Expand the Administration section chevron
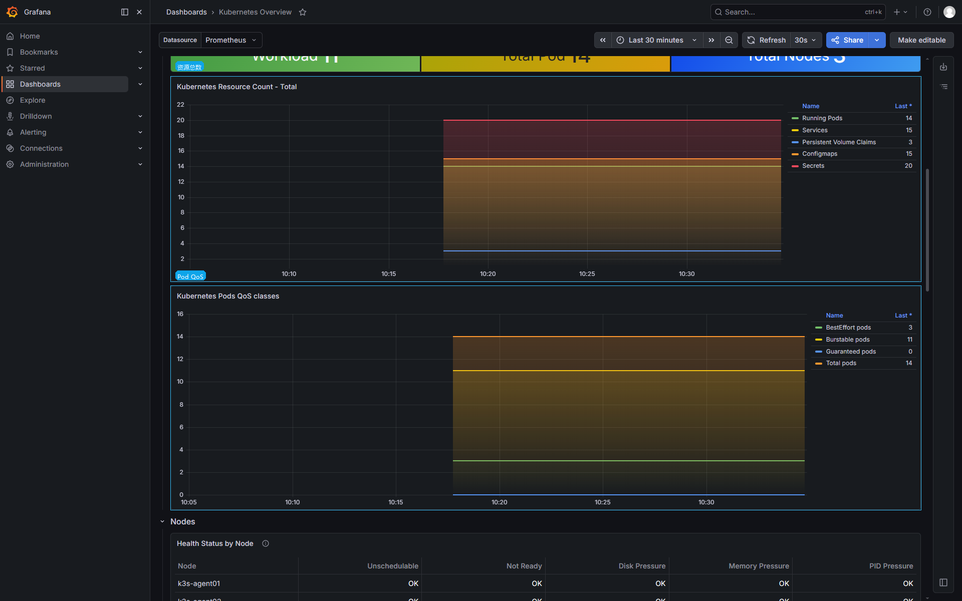 pyautogui.click(x=140, y=164)
